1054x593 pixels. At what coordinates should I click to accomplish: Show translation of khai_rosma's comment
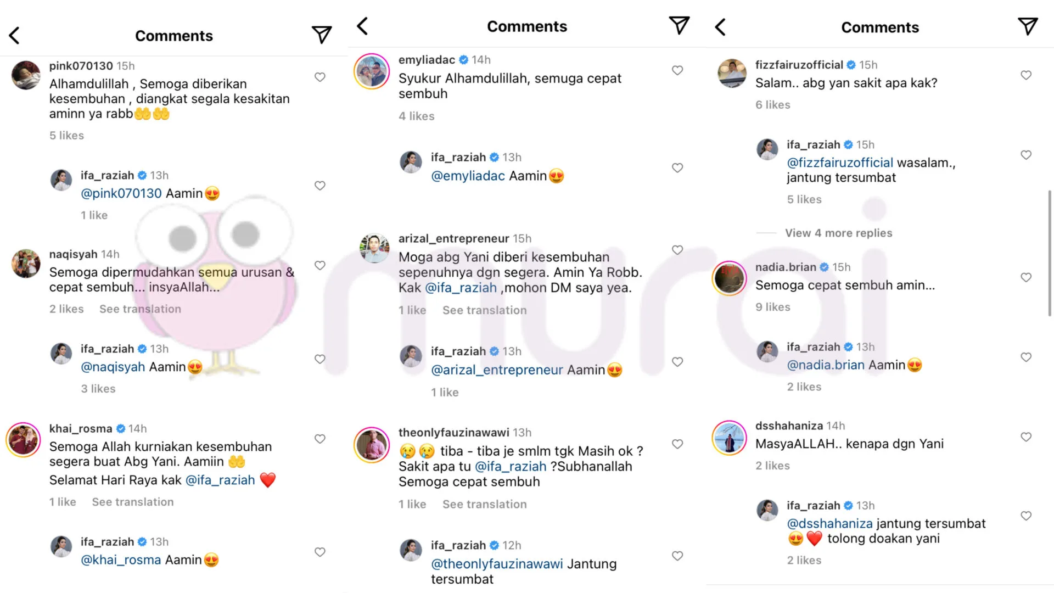(x=132, y=502)
